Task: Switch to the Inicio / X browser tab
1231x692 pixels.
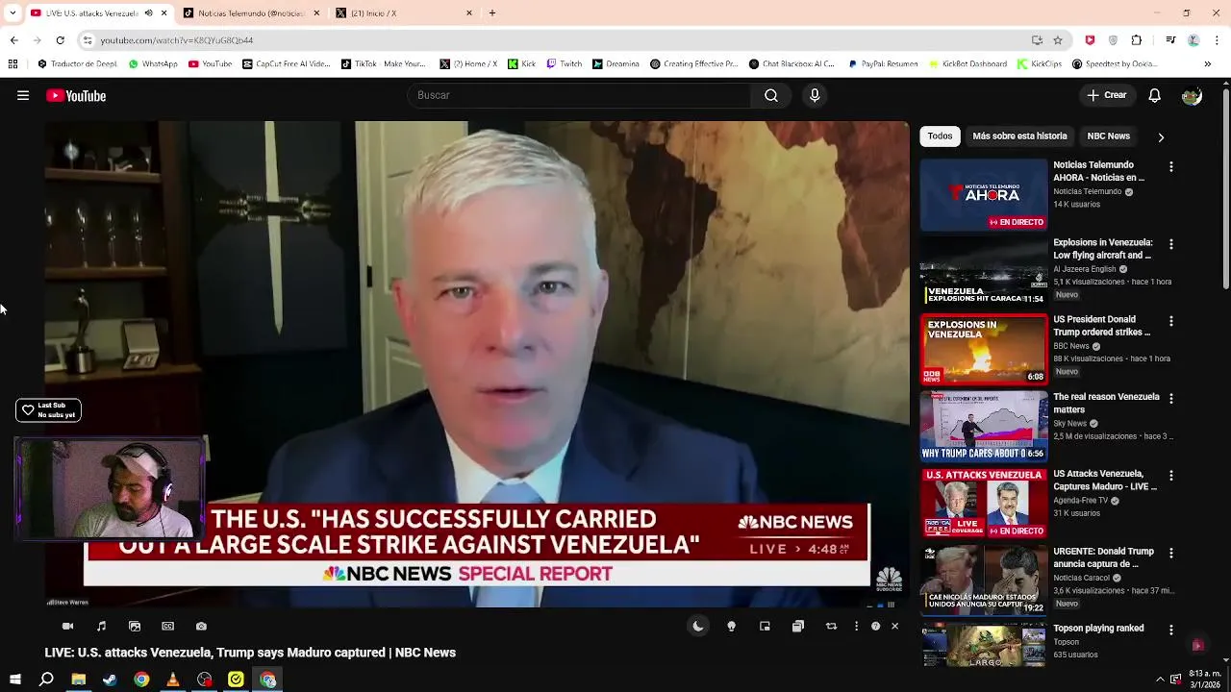Action: tap(404, 13)
